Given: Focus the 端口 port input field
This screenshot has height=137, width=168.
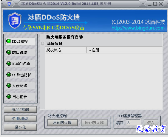Looking at the screenshot, I should coord(133,122).
